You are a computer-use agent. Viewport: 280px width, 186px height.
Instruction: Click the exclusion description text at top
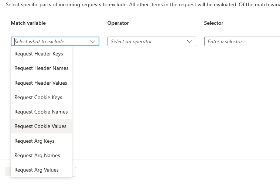coord(140,4)
